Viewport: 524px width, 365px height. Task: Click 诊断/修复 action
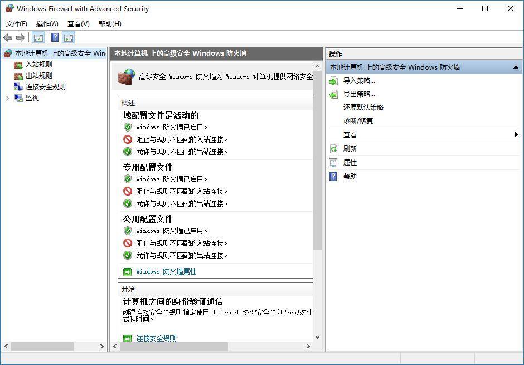(x=358, y=120)
